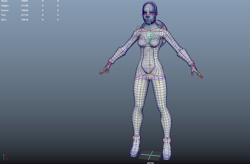Select the green spine joint at the chest

click(x=151, y=39)
